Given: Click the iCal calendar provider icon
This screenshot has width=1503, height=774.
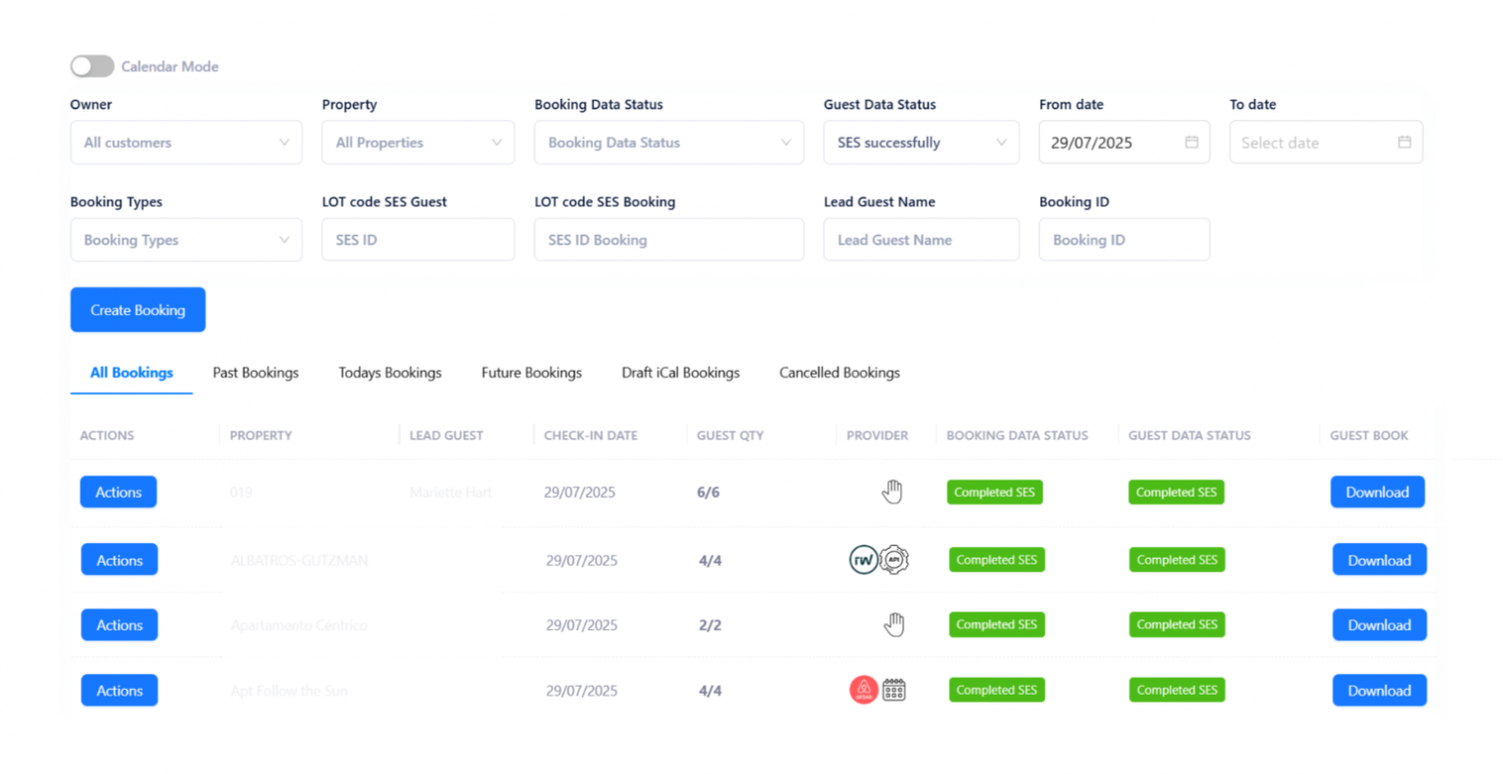Looking at the screenshot, I should [893, 690].
